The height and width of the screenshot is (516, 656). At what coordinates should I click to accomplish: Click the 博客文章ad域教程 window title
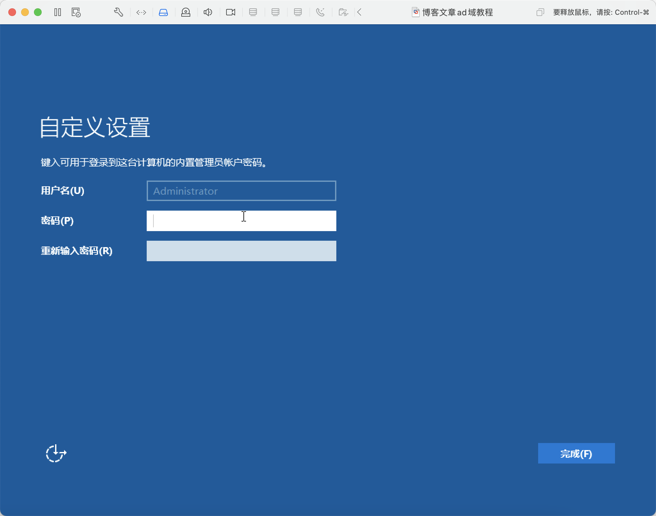(x=457, y=12)
